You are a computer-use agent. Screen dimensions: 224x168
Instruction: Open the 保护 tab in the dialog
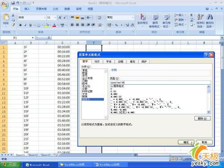(144, 61)
